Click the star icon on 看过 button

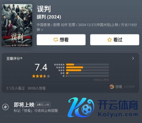(110, 40)
